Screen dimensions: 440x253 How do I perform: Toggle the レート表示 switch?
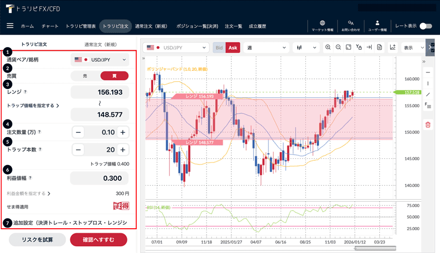(x=426, y=26)
